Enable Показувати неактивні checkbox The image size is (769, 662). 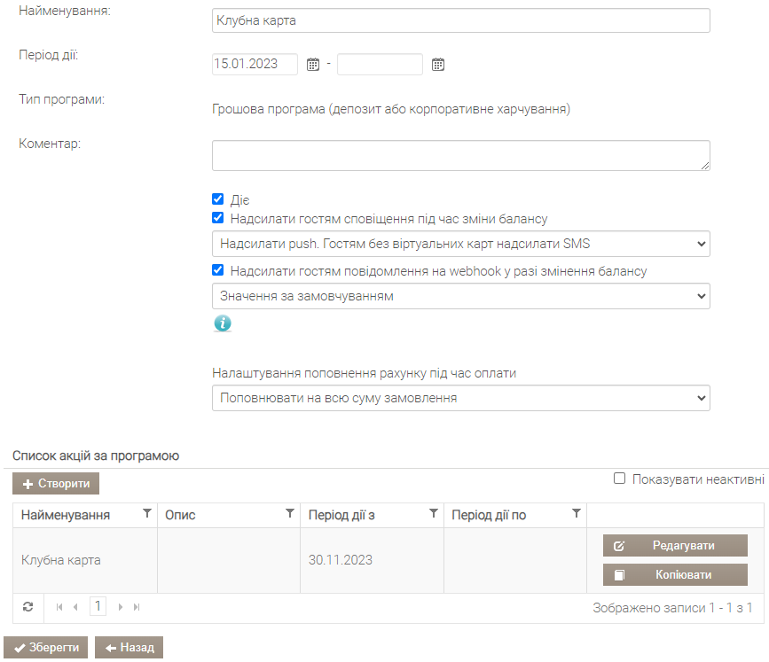click(619, 479)
